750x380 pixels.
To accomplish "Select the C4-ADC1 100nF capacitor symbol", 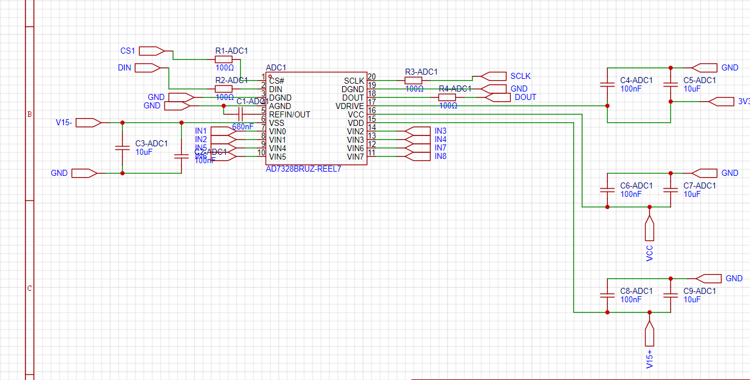I will [607, 84].
